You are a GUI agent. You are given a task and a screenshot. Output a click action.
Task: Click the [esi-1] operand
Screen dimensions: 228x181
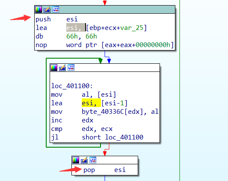115,103
